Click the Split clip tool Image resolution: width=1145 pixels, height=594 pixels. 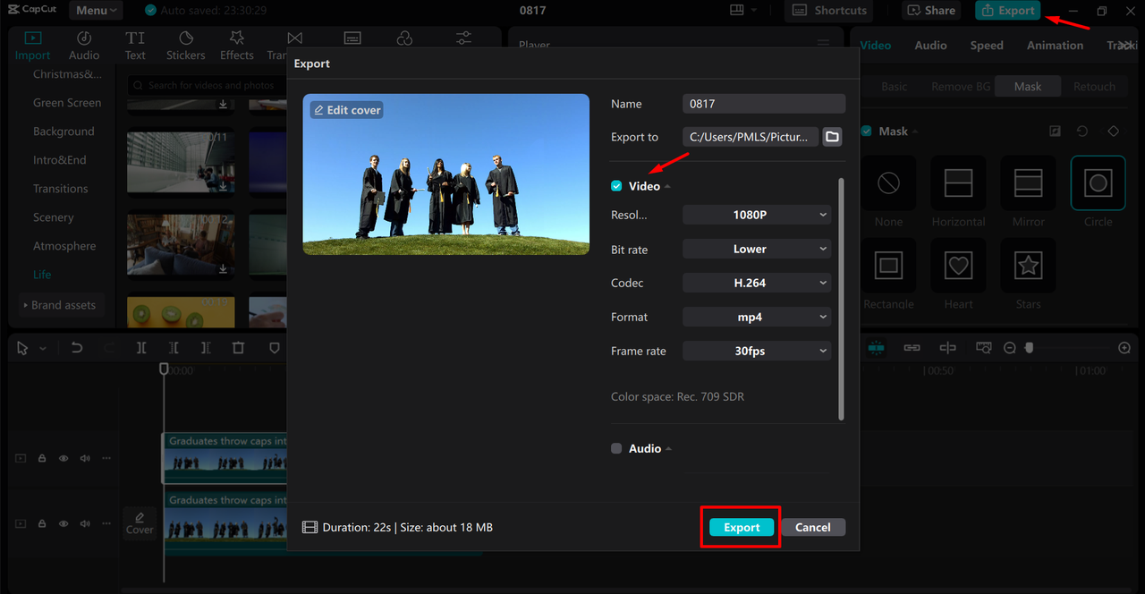(x=141, y=348)
